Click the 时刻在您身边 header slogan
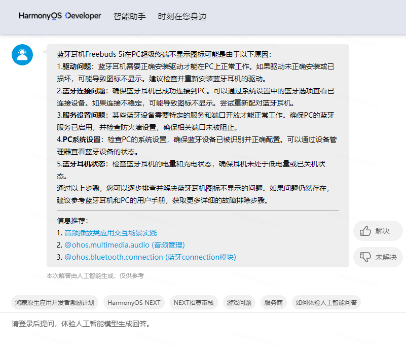 [x=182, y=16]
